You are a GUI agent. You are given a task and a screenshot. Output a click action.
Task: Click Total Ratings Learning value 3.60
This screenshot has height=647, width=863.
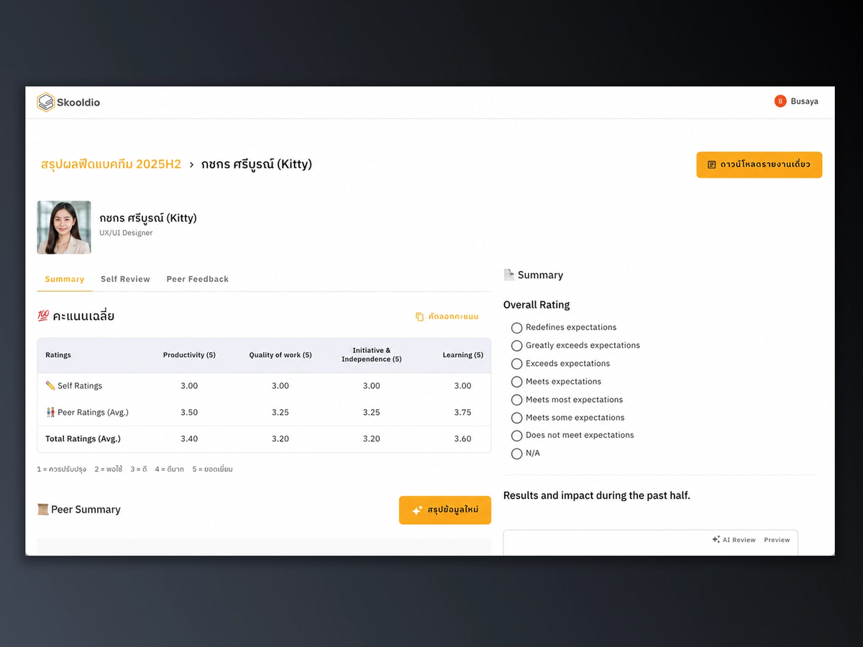463,439
